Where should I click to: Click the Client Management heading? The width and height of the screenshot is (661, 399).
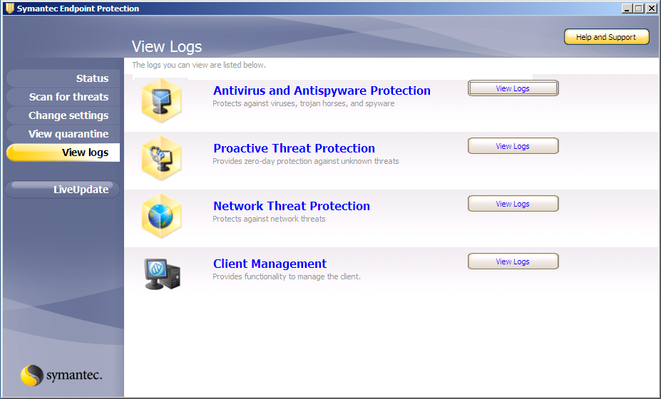pyautogui.click(x=270, y=264)
